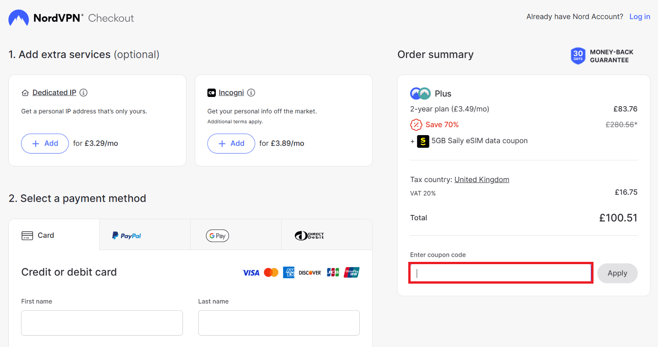Click the Incogni logo icon
Screen dimensions: 658x347
pos(211,93)
